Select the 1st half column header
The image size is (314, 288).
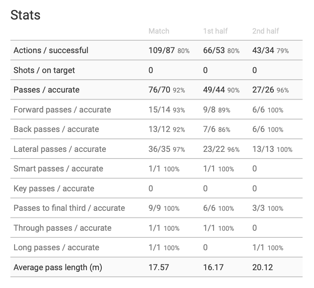pyautogui.click(x=215, y=31)
